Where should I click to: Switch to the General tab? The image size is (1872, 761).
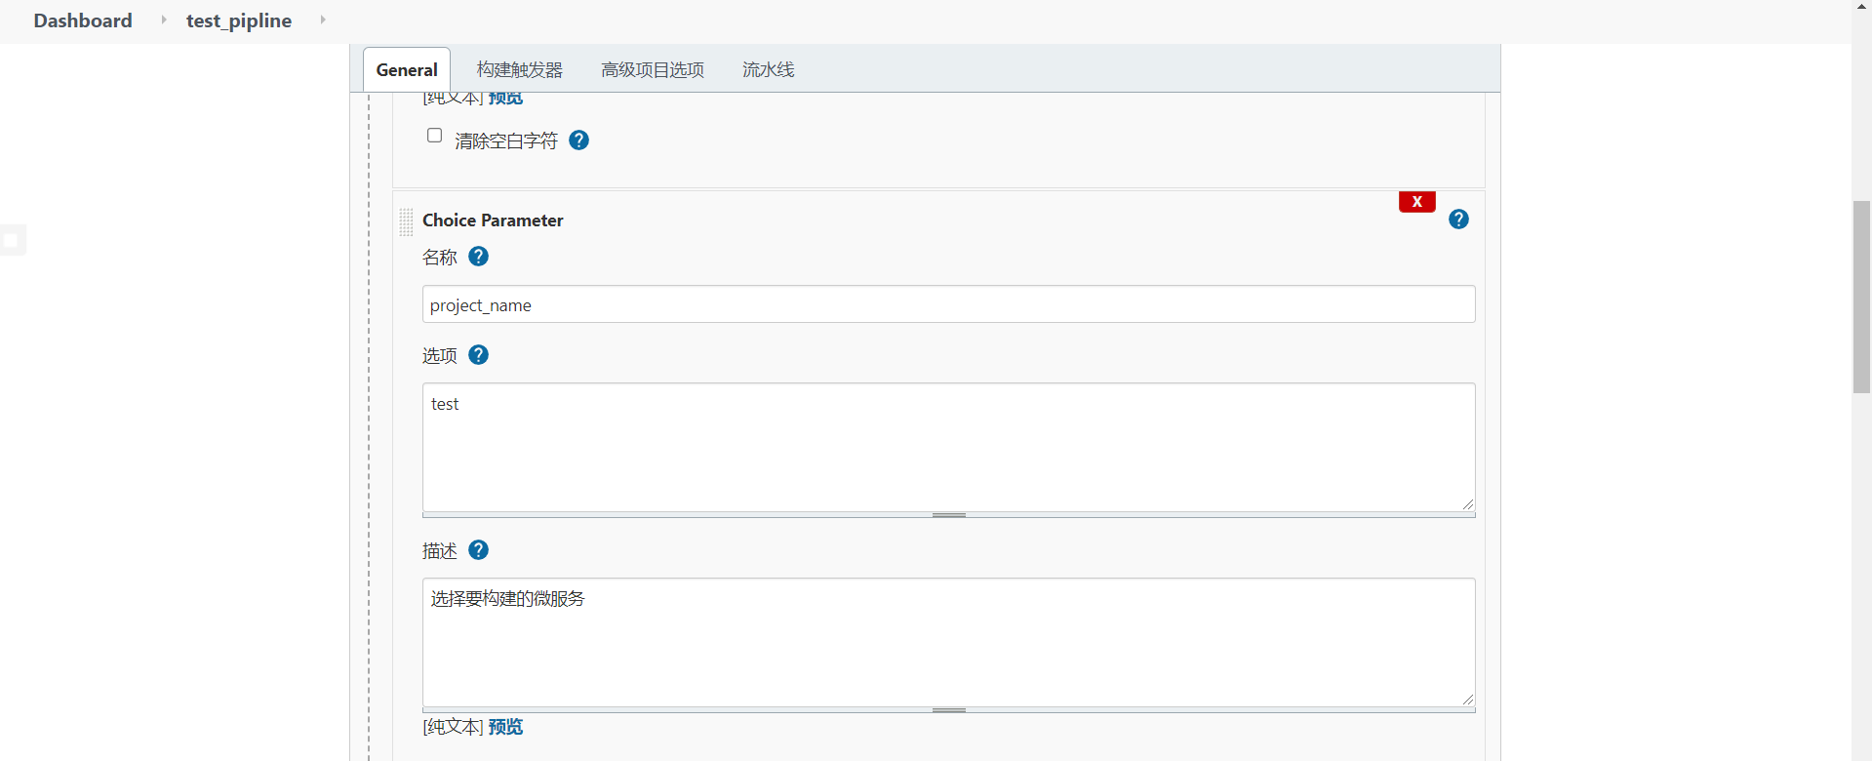tap(407, 69)
